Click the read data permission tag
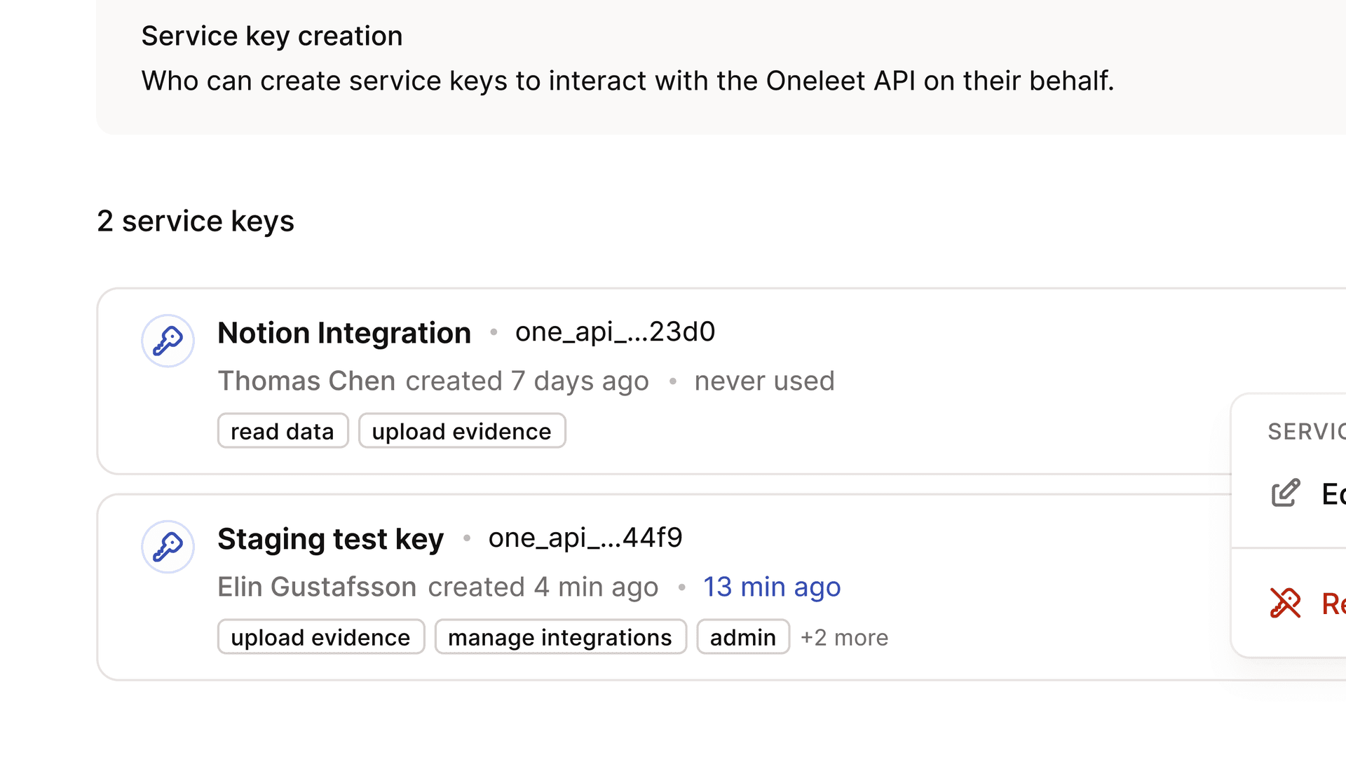The width and height of the screenshot is (1346, 769). click(283, 430)
